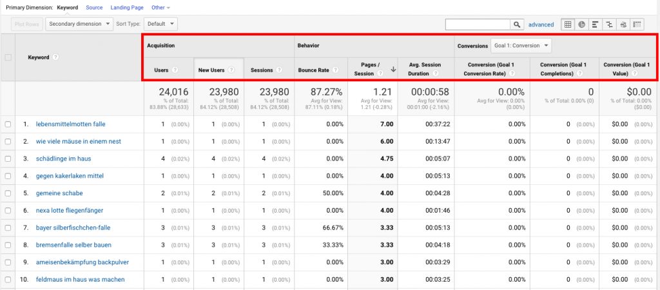
Task: Open the advanced filter link
Action: 541,24
